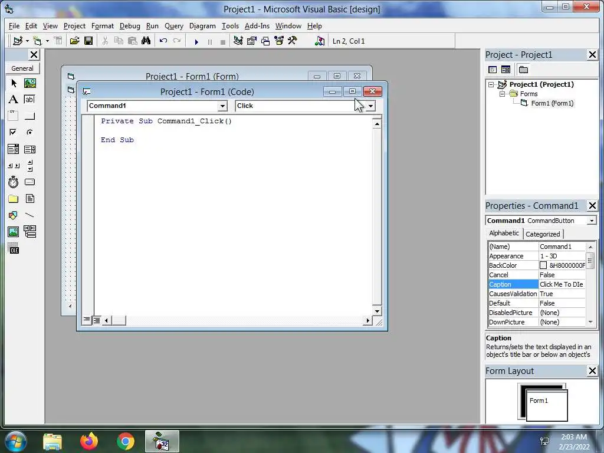
Task: Click the Caption value Click Me To DIe
Action: point(562,284)
